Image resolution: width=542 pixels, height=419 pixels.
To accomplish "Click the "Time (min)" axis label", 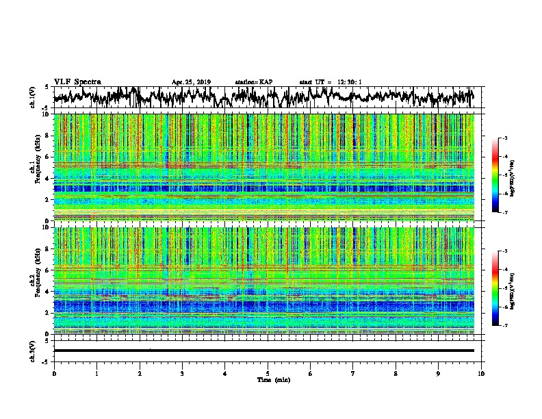I will (274, 380).
